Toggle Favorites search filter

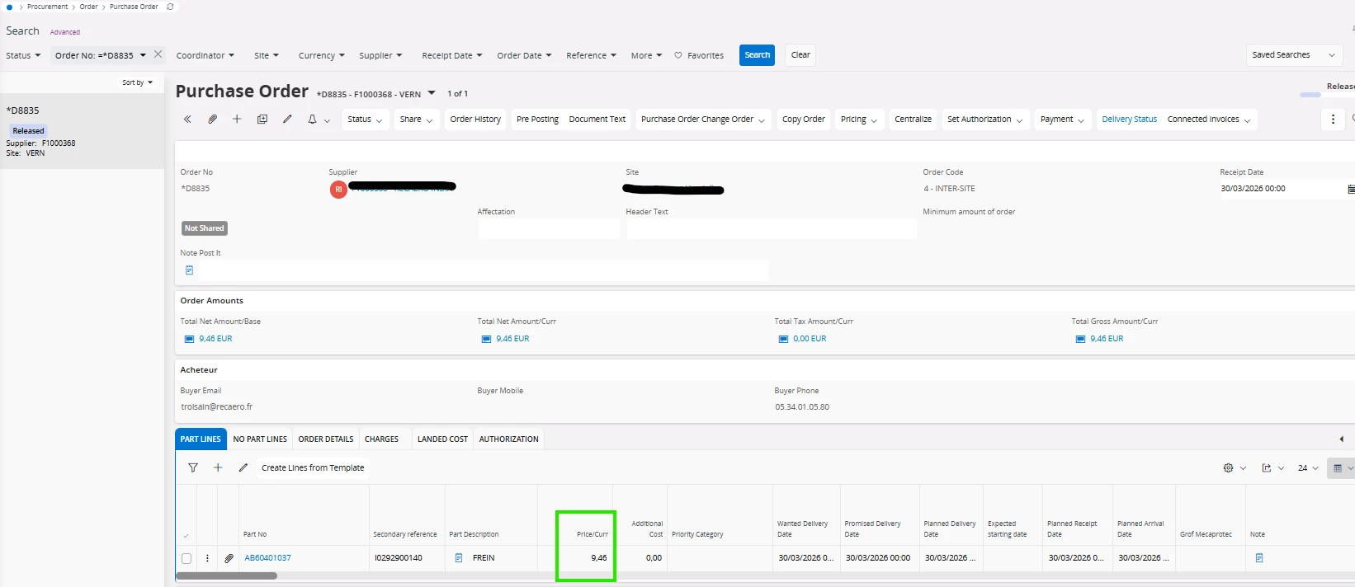tap(699, 55)
